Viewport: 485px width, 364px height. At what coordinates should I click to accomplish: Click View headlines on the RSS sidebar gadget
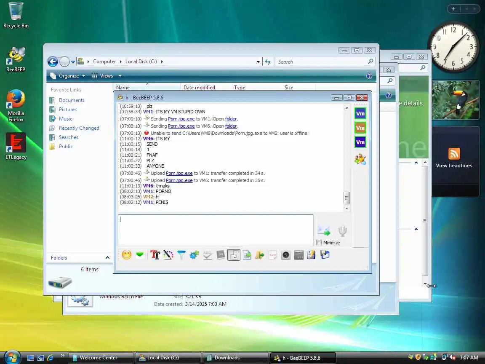(454, 166)
